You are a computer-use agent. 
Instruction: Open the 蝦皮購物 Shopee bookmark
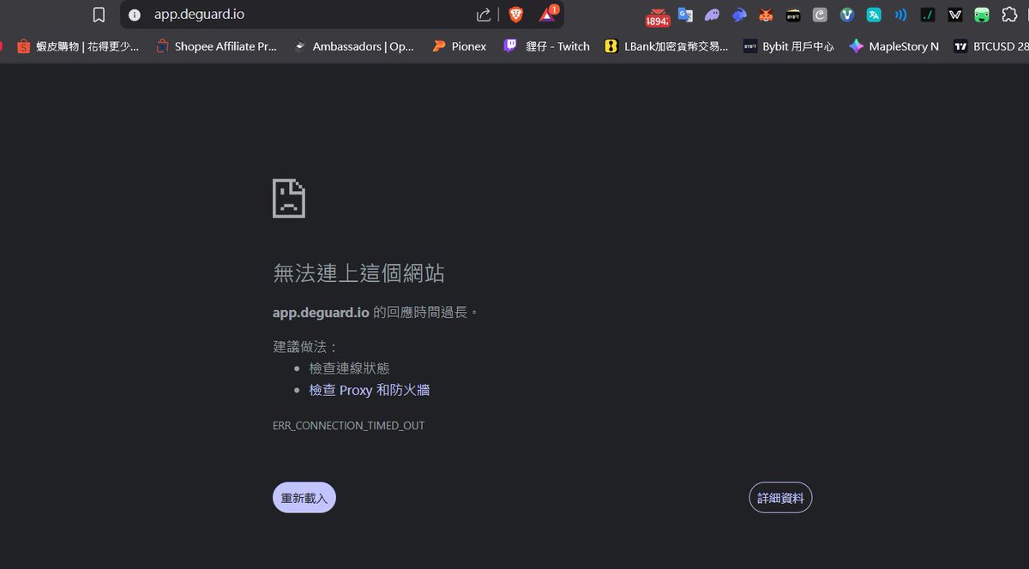pyautogui.click(x=77, y=46)
